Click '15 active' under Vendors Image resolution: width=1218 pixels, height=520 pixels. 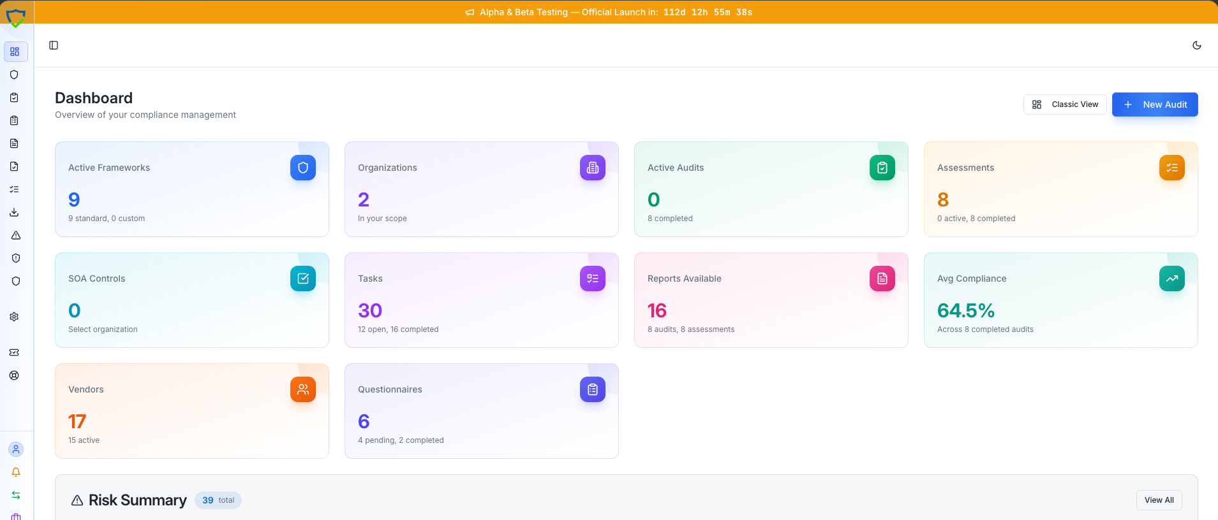pyautogui.click(x=84, y=440)
